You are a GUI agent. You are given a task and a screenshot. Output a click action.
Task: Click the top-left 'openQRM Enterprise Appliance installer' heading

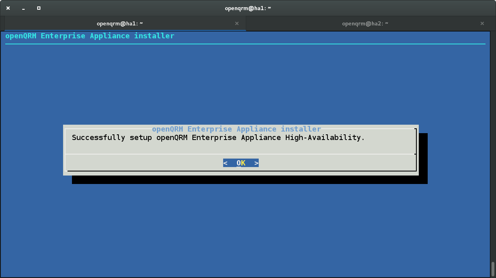(x=90, y=36)
